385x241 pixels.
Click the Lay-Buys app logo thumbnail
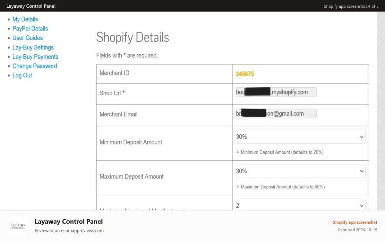[x=18, y=226]
